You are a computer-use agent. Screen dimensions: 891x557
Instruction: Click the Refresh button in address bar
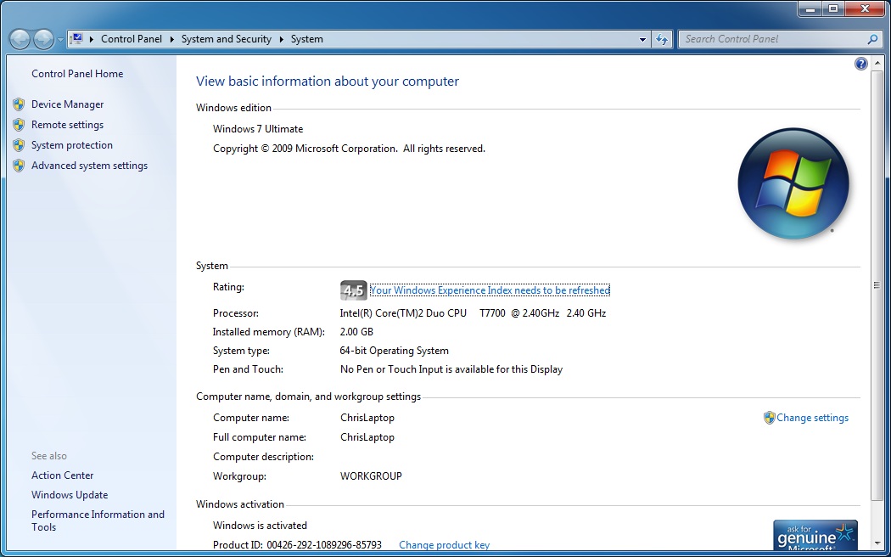click(661, 39)
